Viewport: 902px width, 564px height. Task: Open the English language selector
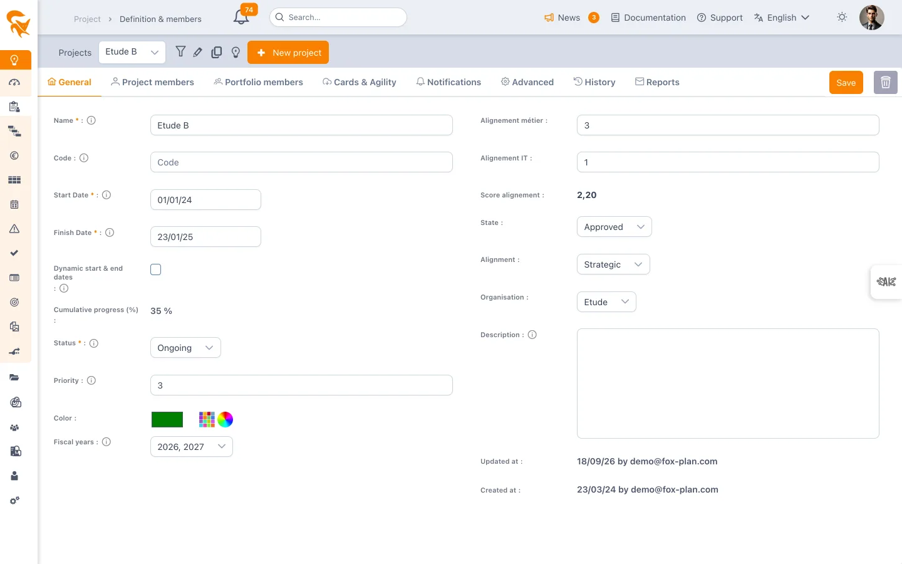782,18
